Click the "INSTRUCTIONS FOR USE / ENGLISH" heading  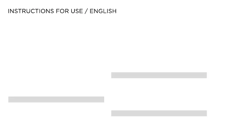coord(62,11)
